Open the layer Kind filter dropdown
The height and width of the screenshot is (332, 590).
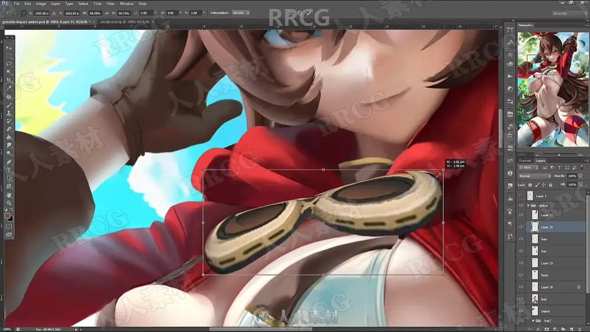(x=529, y=168)
